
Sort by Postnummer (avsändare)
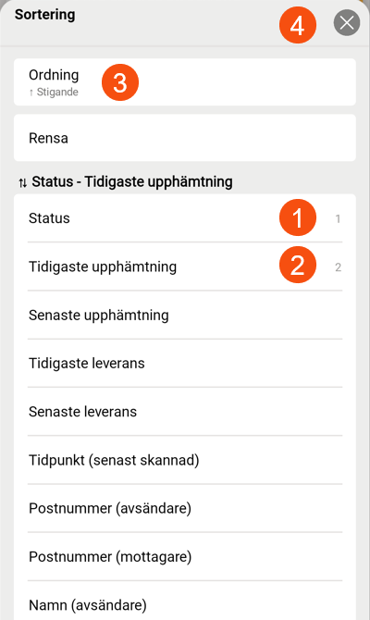click(185, 509)
